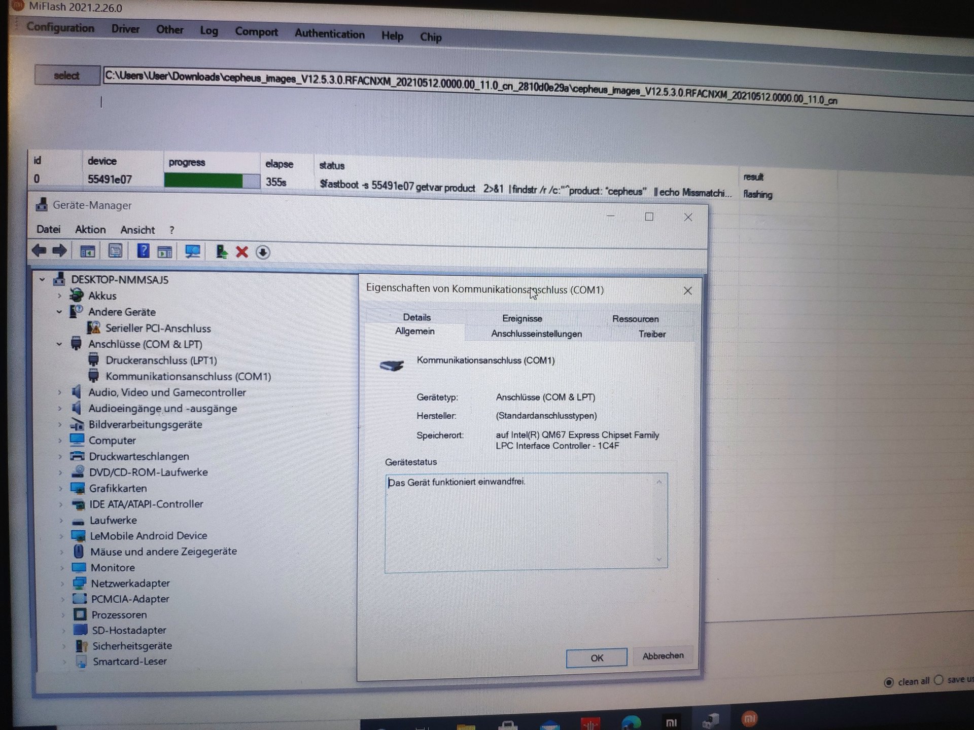Expand the Grafikkarten category

[x=60, y=488]
